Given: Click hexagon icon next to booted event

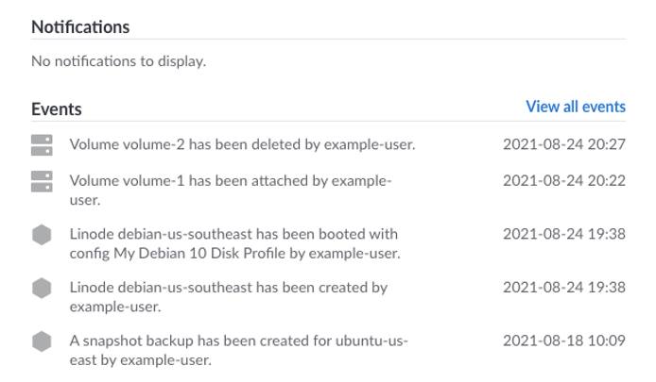Looking at the screenshot, I should (x=42, y=235).
